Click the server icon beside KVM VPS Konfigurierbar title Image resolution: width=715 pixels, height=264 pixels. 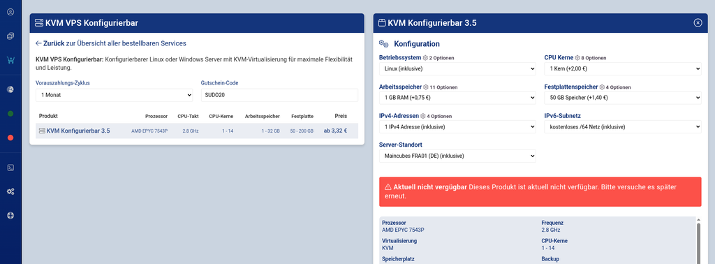pyautogui.click(x=39, y=23)
